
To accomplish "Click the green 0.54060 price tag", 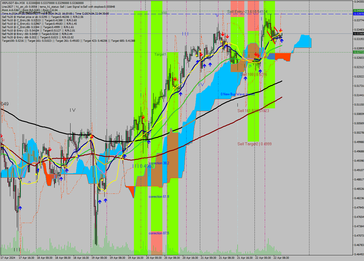I will tap(358, 10).
